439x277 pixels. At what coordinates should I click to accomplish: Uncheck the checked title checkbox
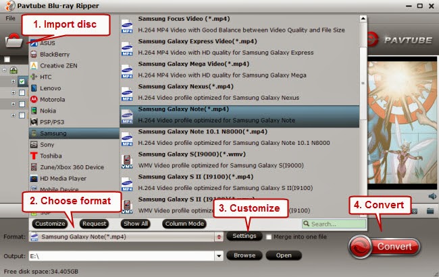pos(22,82)
